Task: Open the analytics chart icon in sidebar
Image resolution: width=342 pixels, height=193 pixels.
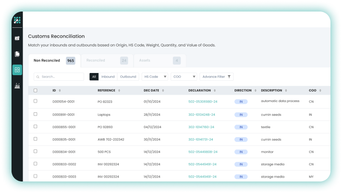Action: 17,85
